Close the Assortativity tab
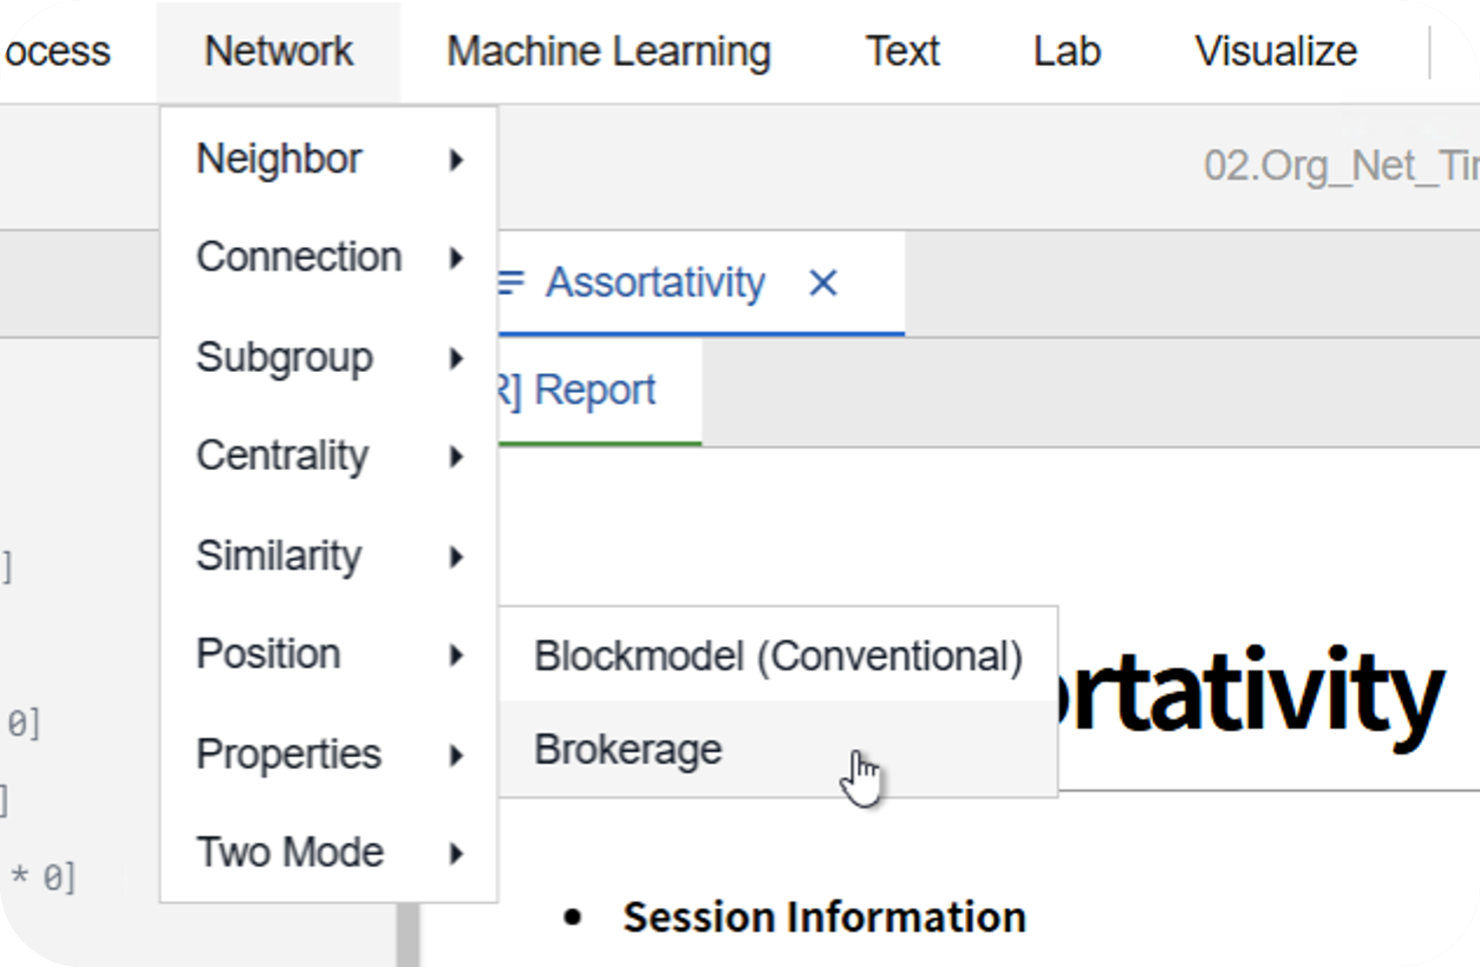Screen dimensions: 1480x967 (823, 283)
